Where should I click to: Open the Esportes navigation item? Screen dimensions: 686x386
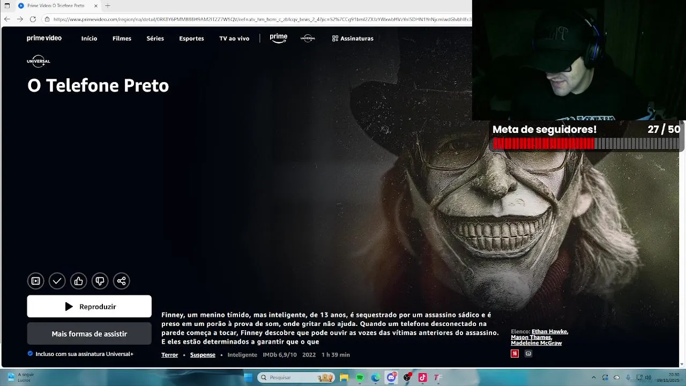pyautogui.click(x=191, y=39)
